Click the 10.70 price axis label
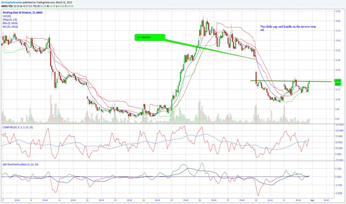Viewport: 346px width, 204px height. click(337, 31)
